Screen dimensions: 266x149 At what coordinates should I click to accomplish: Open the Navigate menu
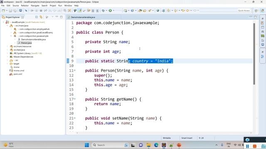point(35,5)
